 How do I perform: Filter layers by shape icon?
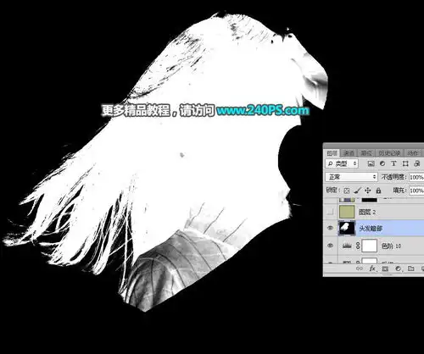(x=405, y=163)
